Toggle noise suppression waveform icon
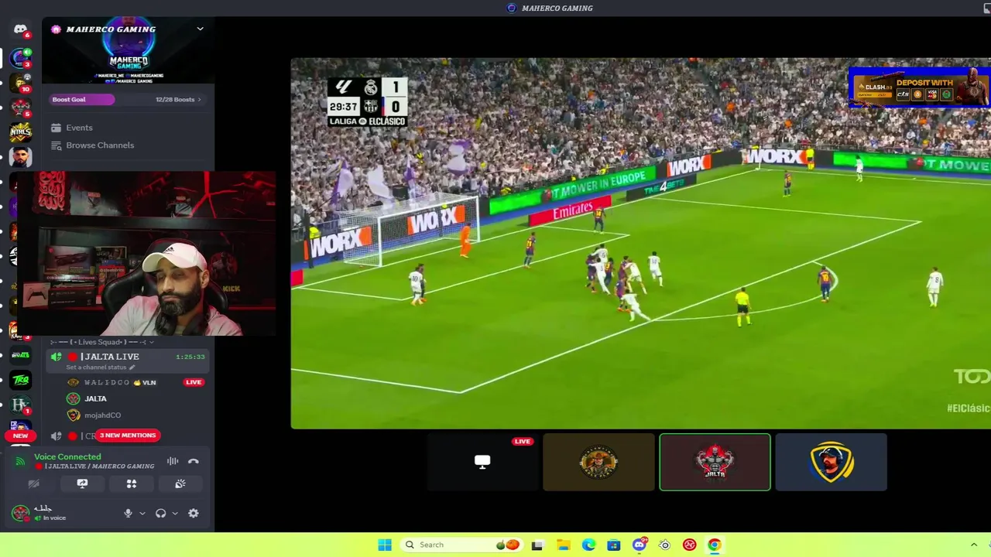991x557 pixels. coord(173,461)
